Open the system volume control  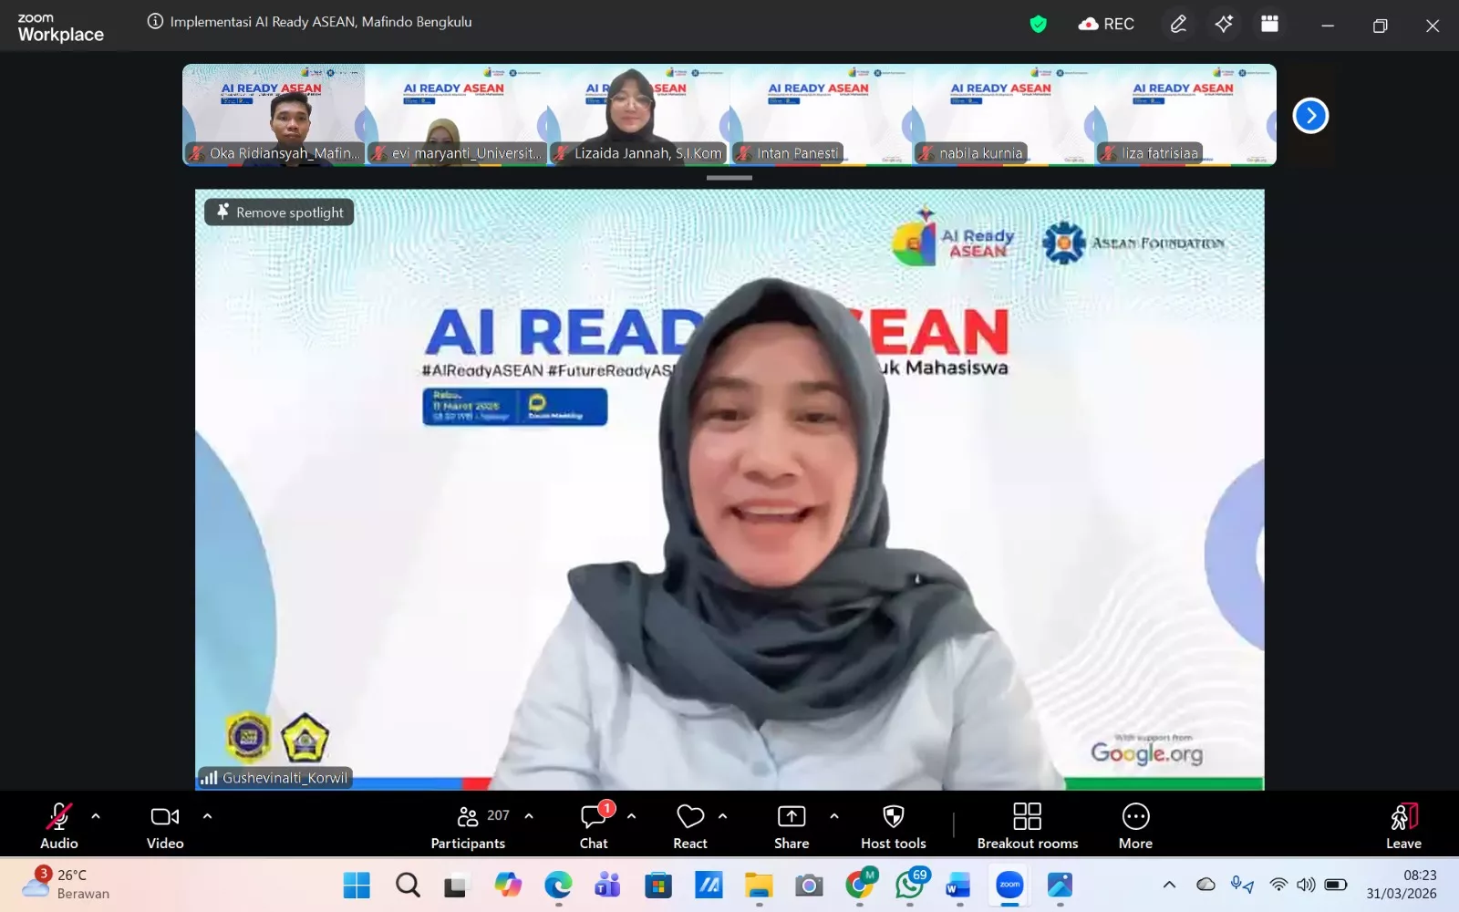(1308, 885)
